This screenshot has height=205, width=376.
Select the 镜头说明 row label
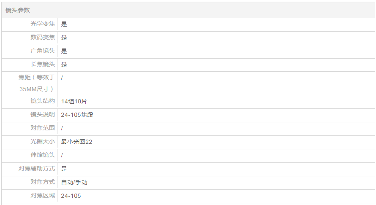click(x=43, y=115)
